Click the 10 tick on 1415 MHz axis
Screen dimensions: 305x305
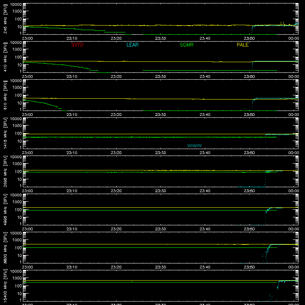coord(19,141)
